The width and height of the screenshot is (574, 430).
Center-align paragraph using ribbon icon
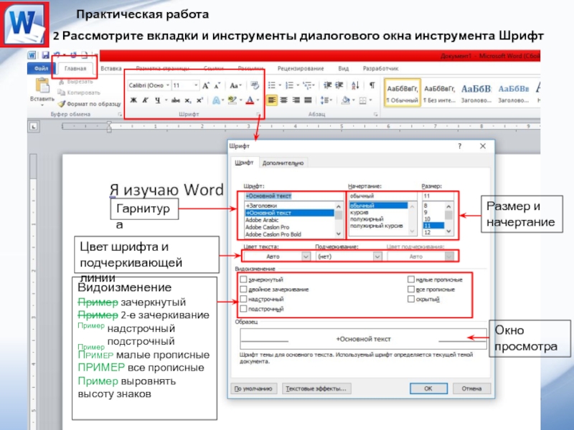(x=283, y=100)
